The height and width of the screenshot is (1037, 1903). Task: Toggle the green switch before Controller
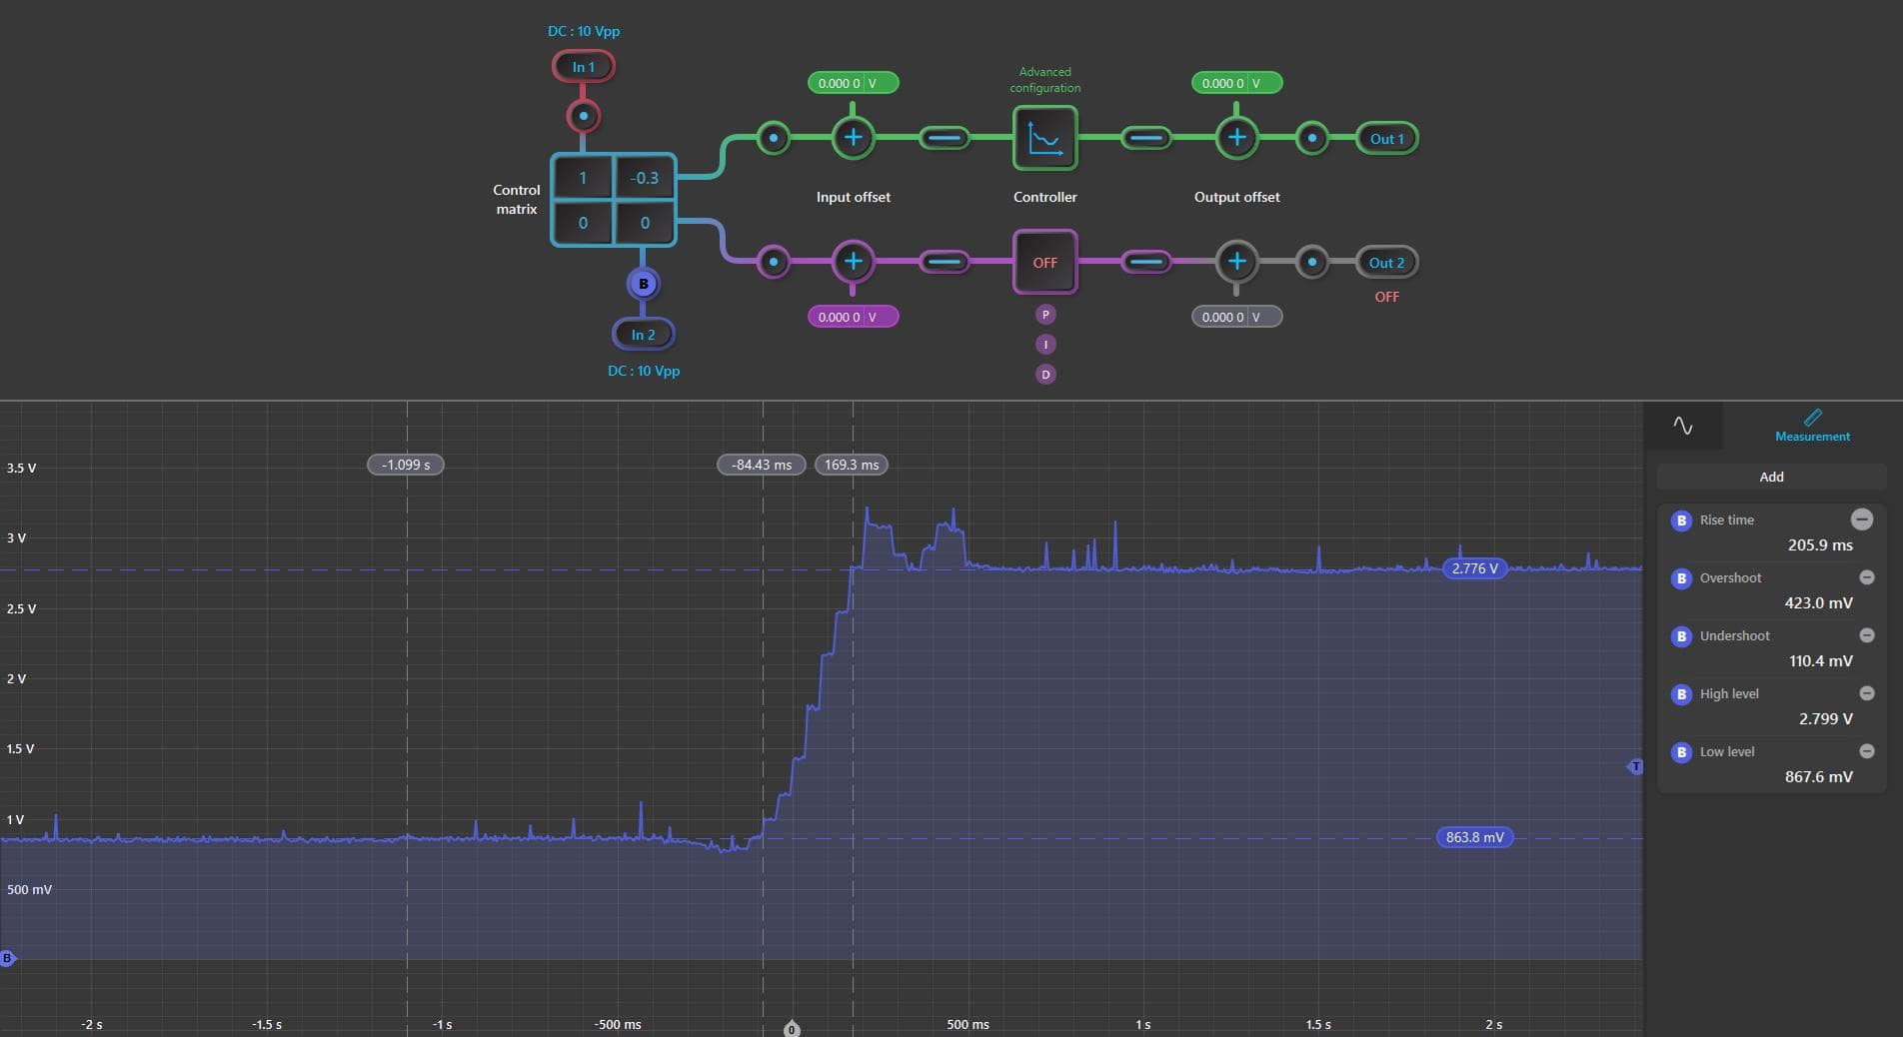[944, 138]
